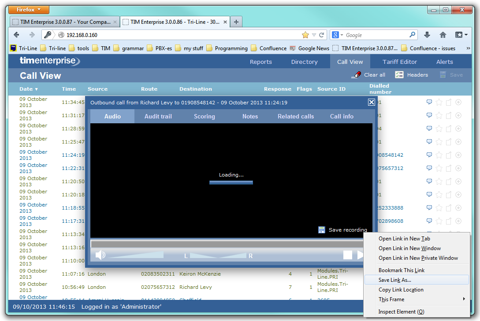Toggle the star icon in the 11:24:19 row

(439, 155)
